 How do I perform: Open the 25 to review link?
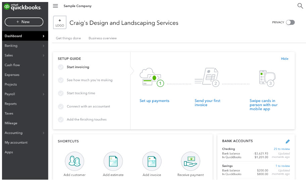pyautogui.click(x=282, y=149)
